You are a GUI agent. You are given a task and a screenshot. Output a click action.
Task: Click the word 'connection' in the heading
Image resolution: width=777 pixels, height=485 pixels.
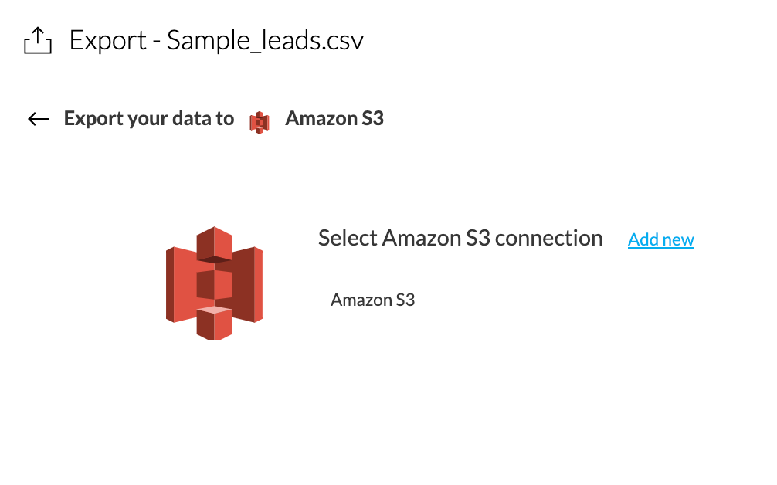tap(548, 239)
